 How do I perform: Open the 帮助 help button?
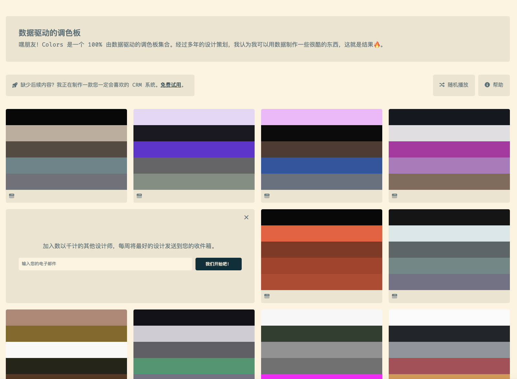[x=494, y=85]
